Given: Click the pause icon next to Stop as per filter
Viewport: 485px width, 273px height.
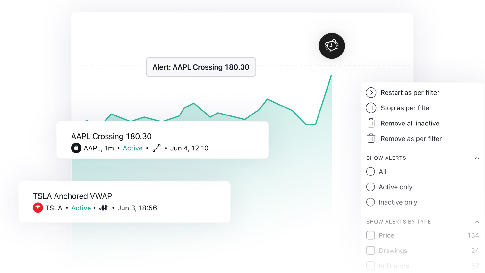Looking at the screenshot, I should pyautogui.click(x=371, y=108).
